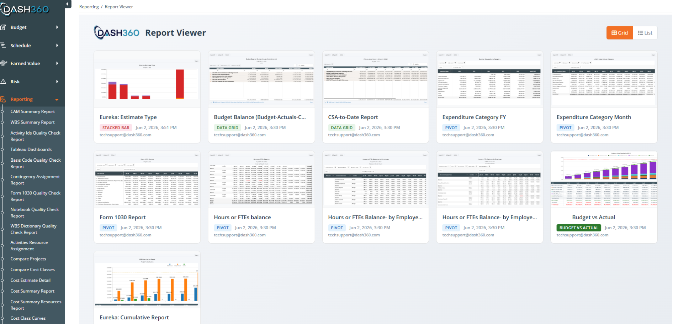
Task: Open the Budget menu label
Action: click(18, 27)
